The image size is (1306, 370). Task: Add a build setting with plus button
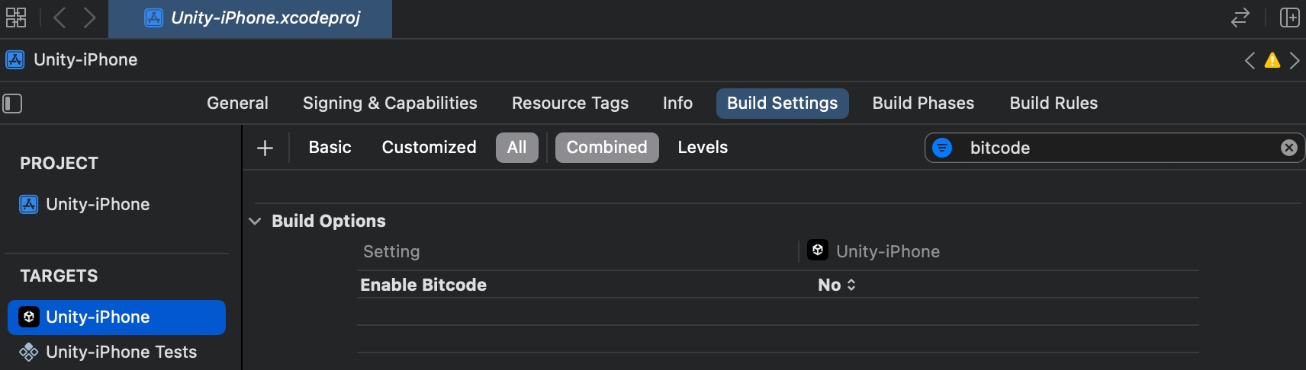[265, 148]
